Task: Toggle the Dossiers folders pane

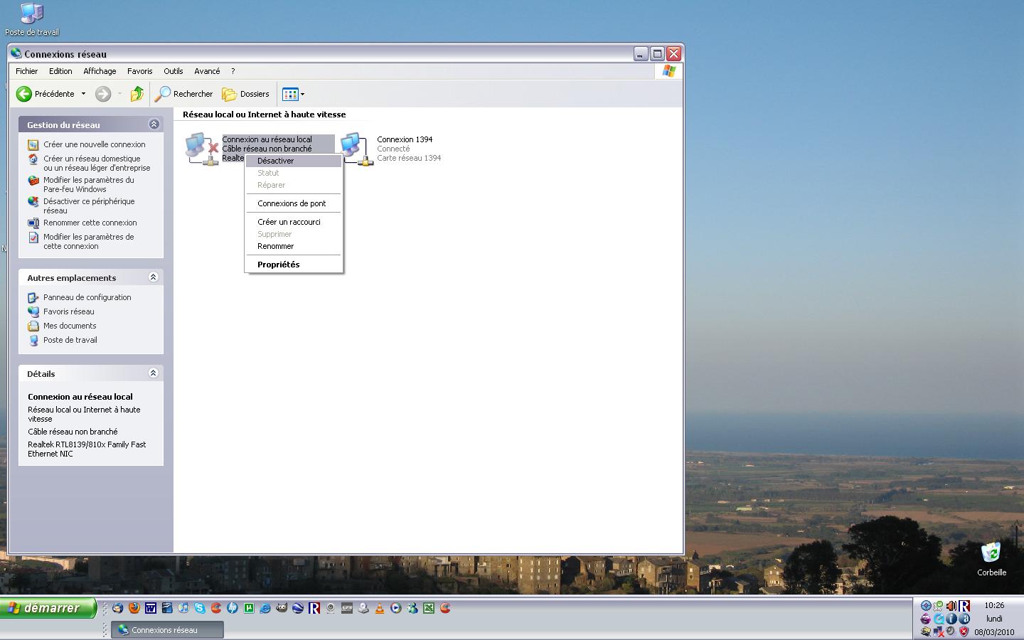Action: 245,94
